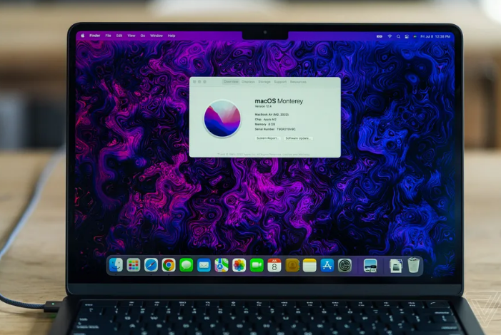
Task: Open Contacts app in the Dock
Action: click(x=292, y=265)
